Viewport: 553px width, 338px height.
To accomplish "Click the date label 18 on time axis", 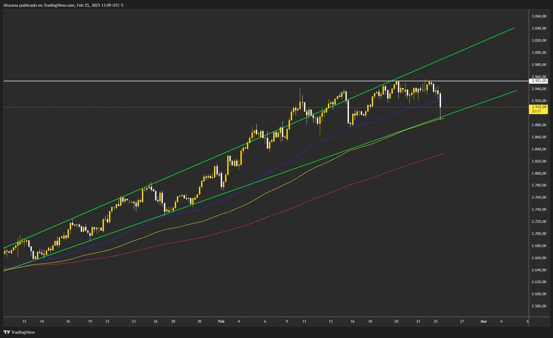I will [x=370, y=321].
